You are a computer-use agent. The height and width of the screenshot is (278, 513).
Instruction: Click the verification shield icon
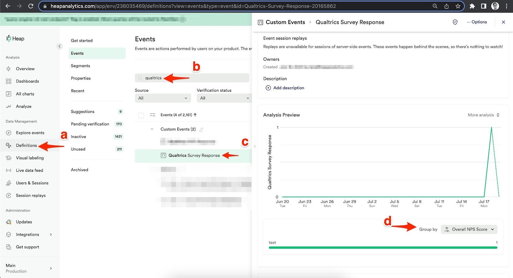tap(455, 22)
